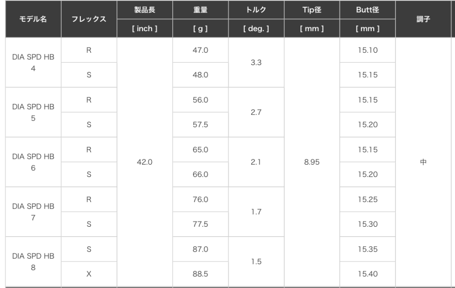Click the モデル名 column header
The width and height of the screenshot is (455, 288).
point(33,19)
